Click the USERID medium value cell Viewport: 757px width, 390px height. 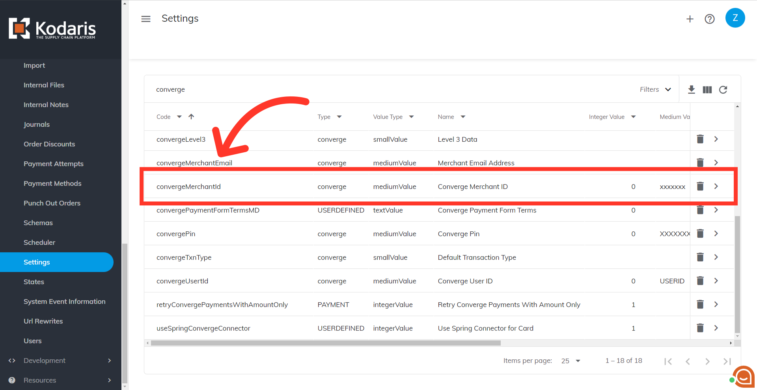(x=672, y=281)
